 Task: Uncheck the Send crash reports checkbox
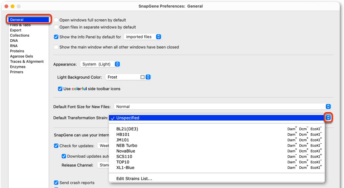pyautogui.click(x=56, y=183)
